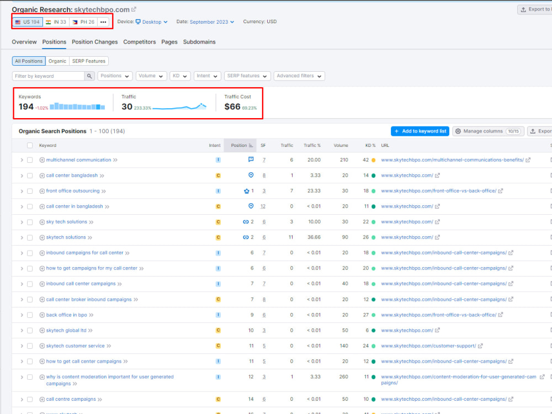Tick the select-all checkbox in table header
The width and height of the screenshot is (552, 414).
[x=30, y=145]
